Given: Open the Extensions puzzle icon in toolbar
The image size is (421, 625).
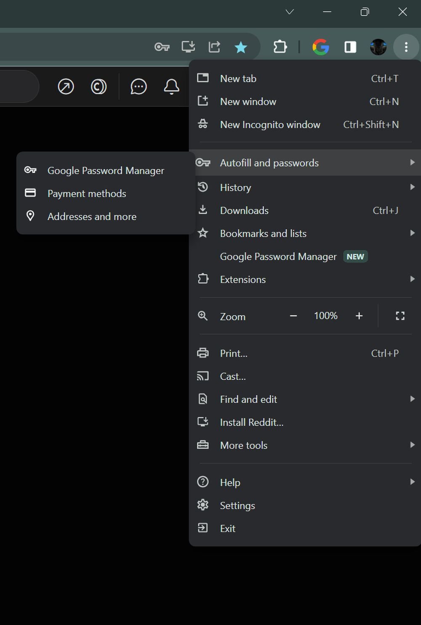Looking at the screenshot, I should [280, 47].
